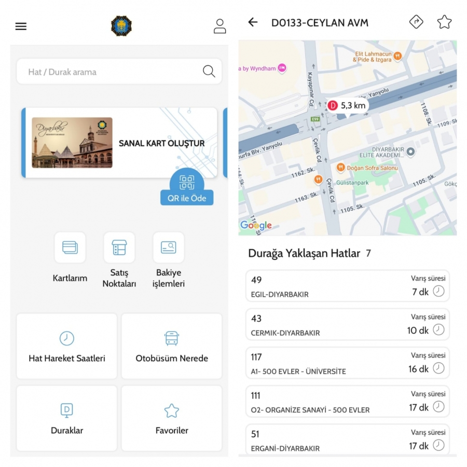Go back from D0133-CEYLAN AVM stop
This screenshot has width=467, height=467.
coord(253,22)
